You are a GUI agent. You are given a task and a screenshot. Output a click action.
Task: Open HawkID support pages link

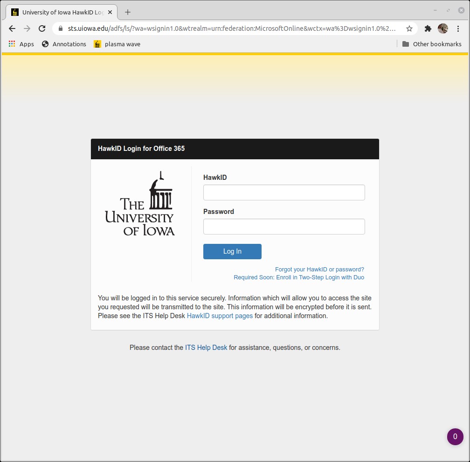(x=220, y=316)
